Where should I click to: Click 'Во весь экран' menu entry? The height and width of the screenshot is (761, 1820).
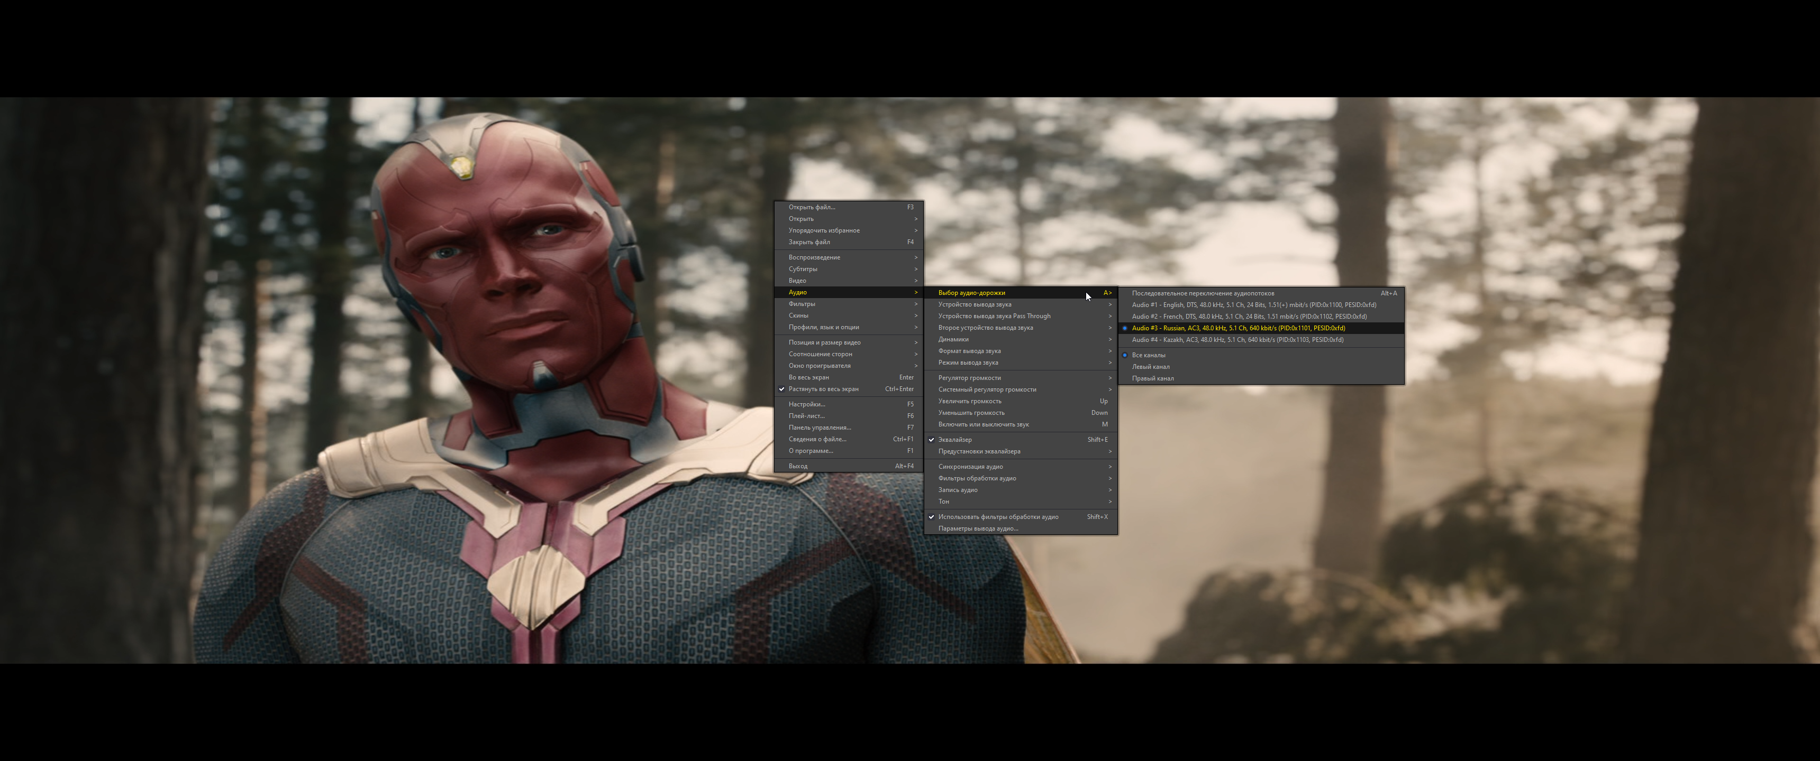click(849, 378)
